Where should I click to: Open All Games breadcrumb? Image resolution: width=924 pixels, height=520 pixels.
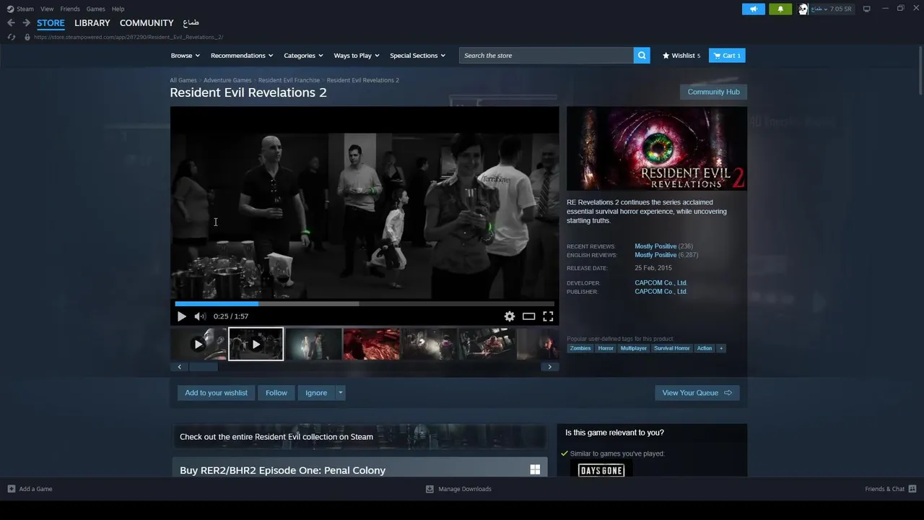coord(183,80)
